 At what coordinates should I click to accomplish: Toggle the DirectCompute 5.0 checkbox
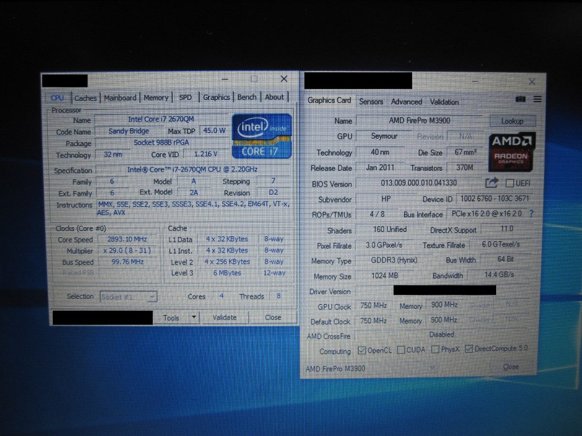(x=469, y=349)
